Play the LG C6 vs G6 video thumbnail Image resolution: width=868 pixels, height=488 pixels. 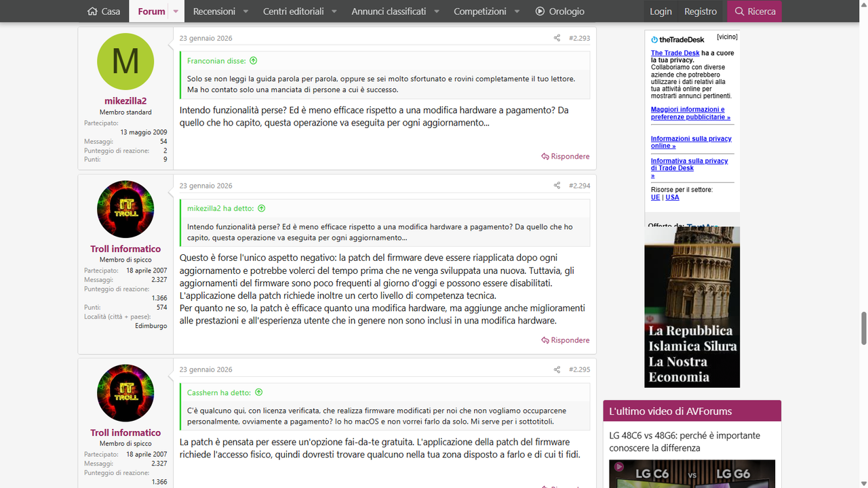(x=692, y=474)
